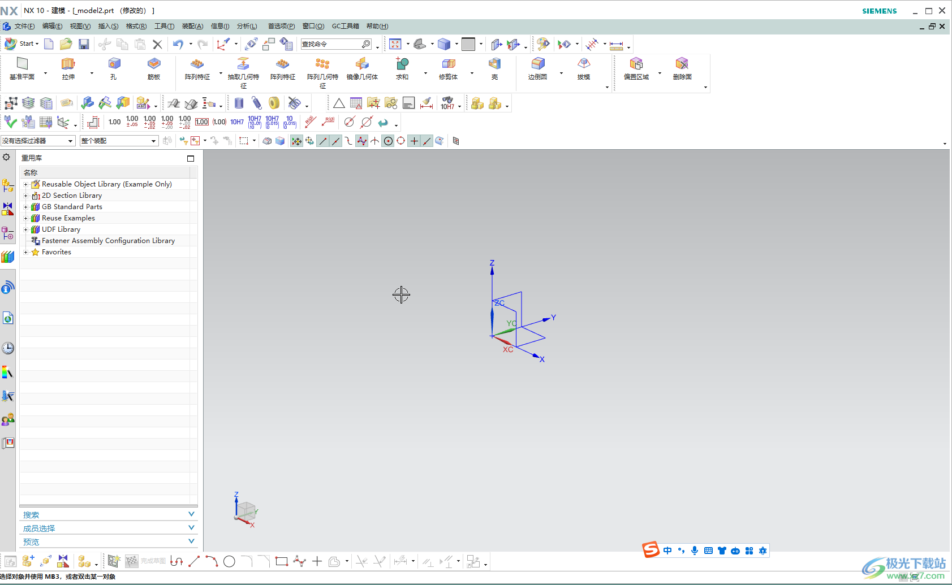Click the Find Command search field
Screen dimensions: 952x585
pyautogui.click(x=336, y=44)
